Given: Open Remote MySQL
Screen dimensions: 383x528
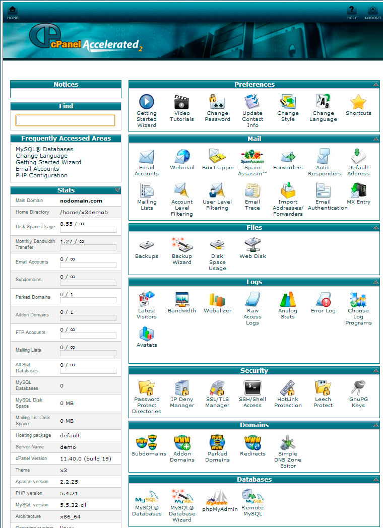Looking at the screenshot, I should click(x=252, y=497).
